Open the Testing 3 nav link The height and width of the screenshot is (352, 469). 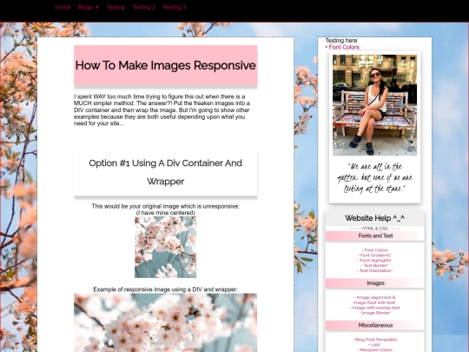[x=175, y=7]
